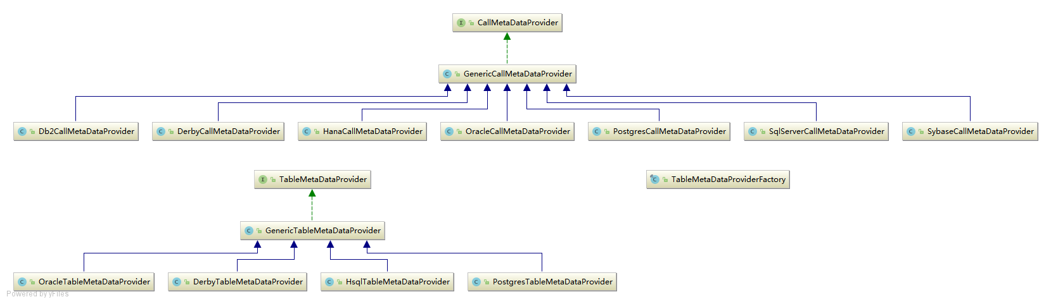Click the 'Powered by yFiles' watermark
This screenshot has height=304, width=1051.
click(38, 294)
